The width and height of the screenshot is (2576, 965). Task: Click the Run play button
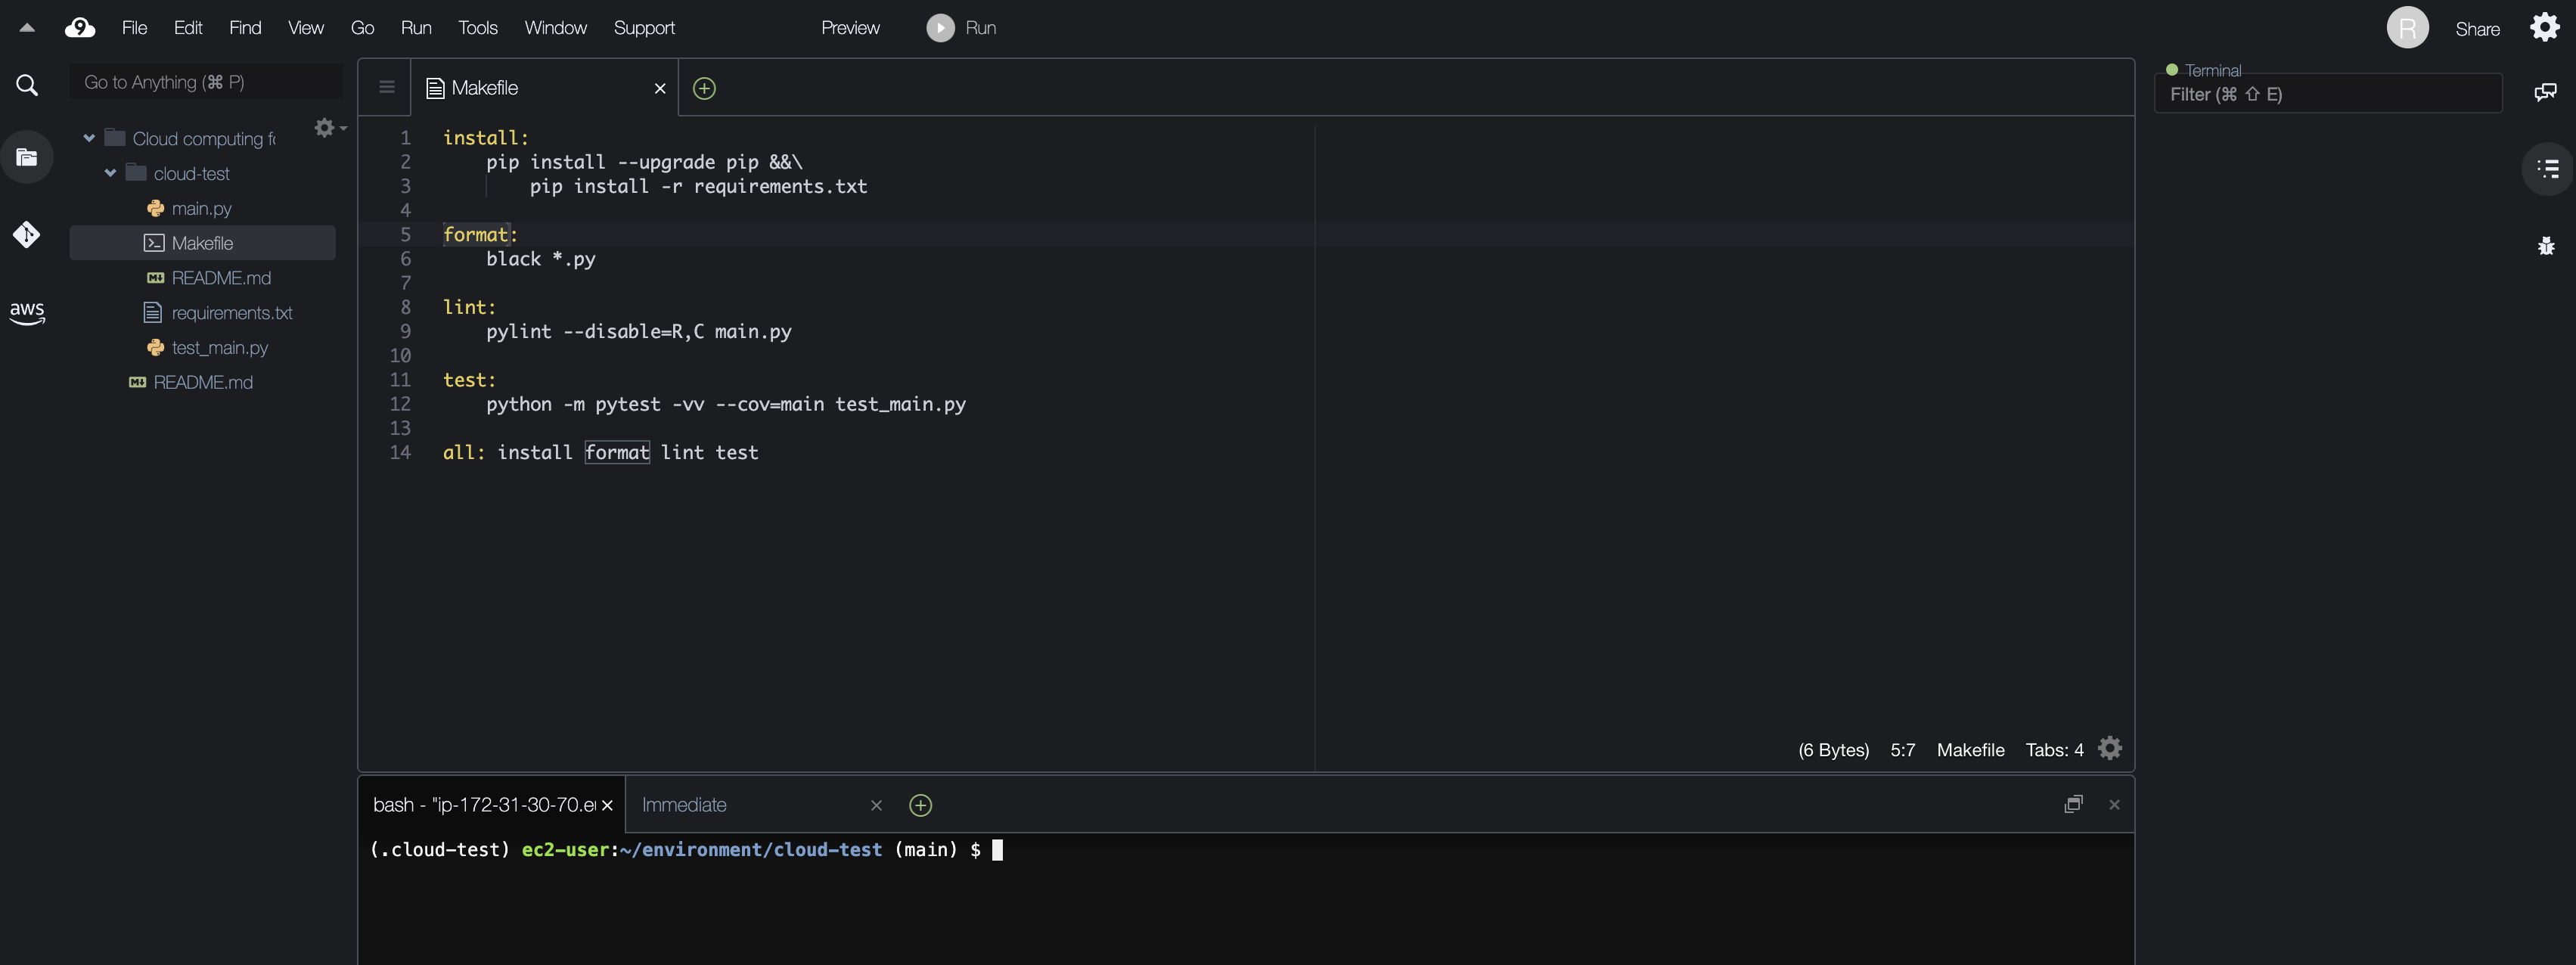coord(939,28)
